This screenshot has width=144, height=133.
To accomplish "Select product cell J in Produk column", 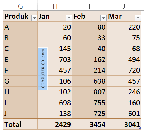I will (x=20, y=114).
